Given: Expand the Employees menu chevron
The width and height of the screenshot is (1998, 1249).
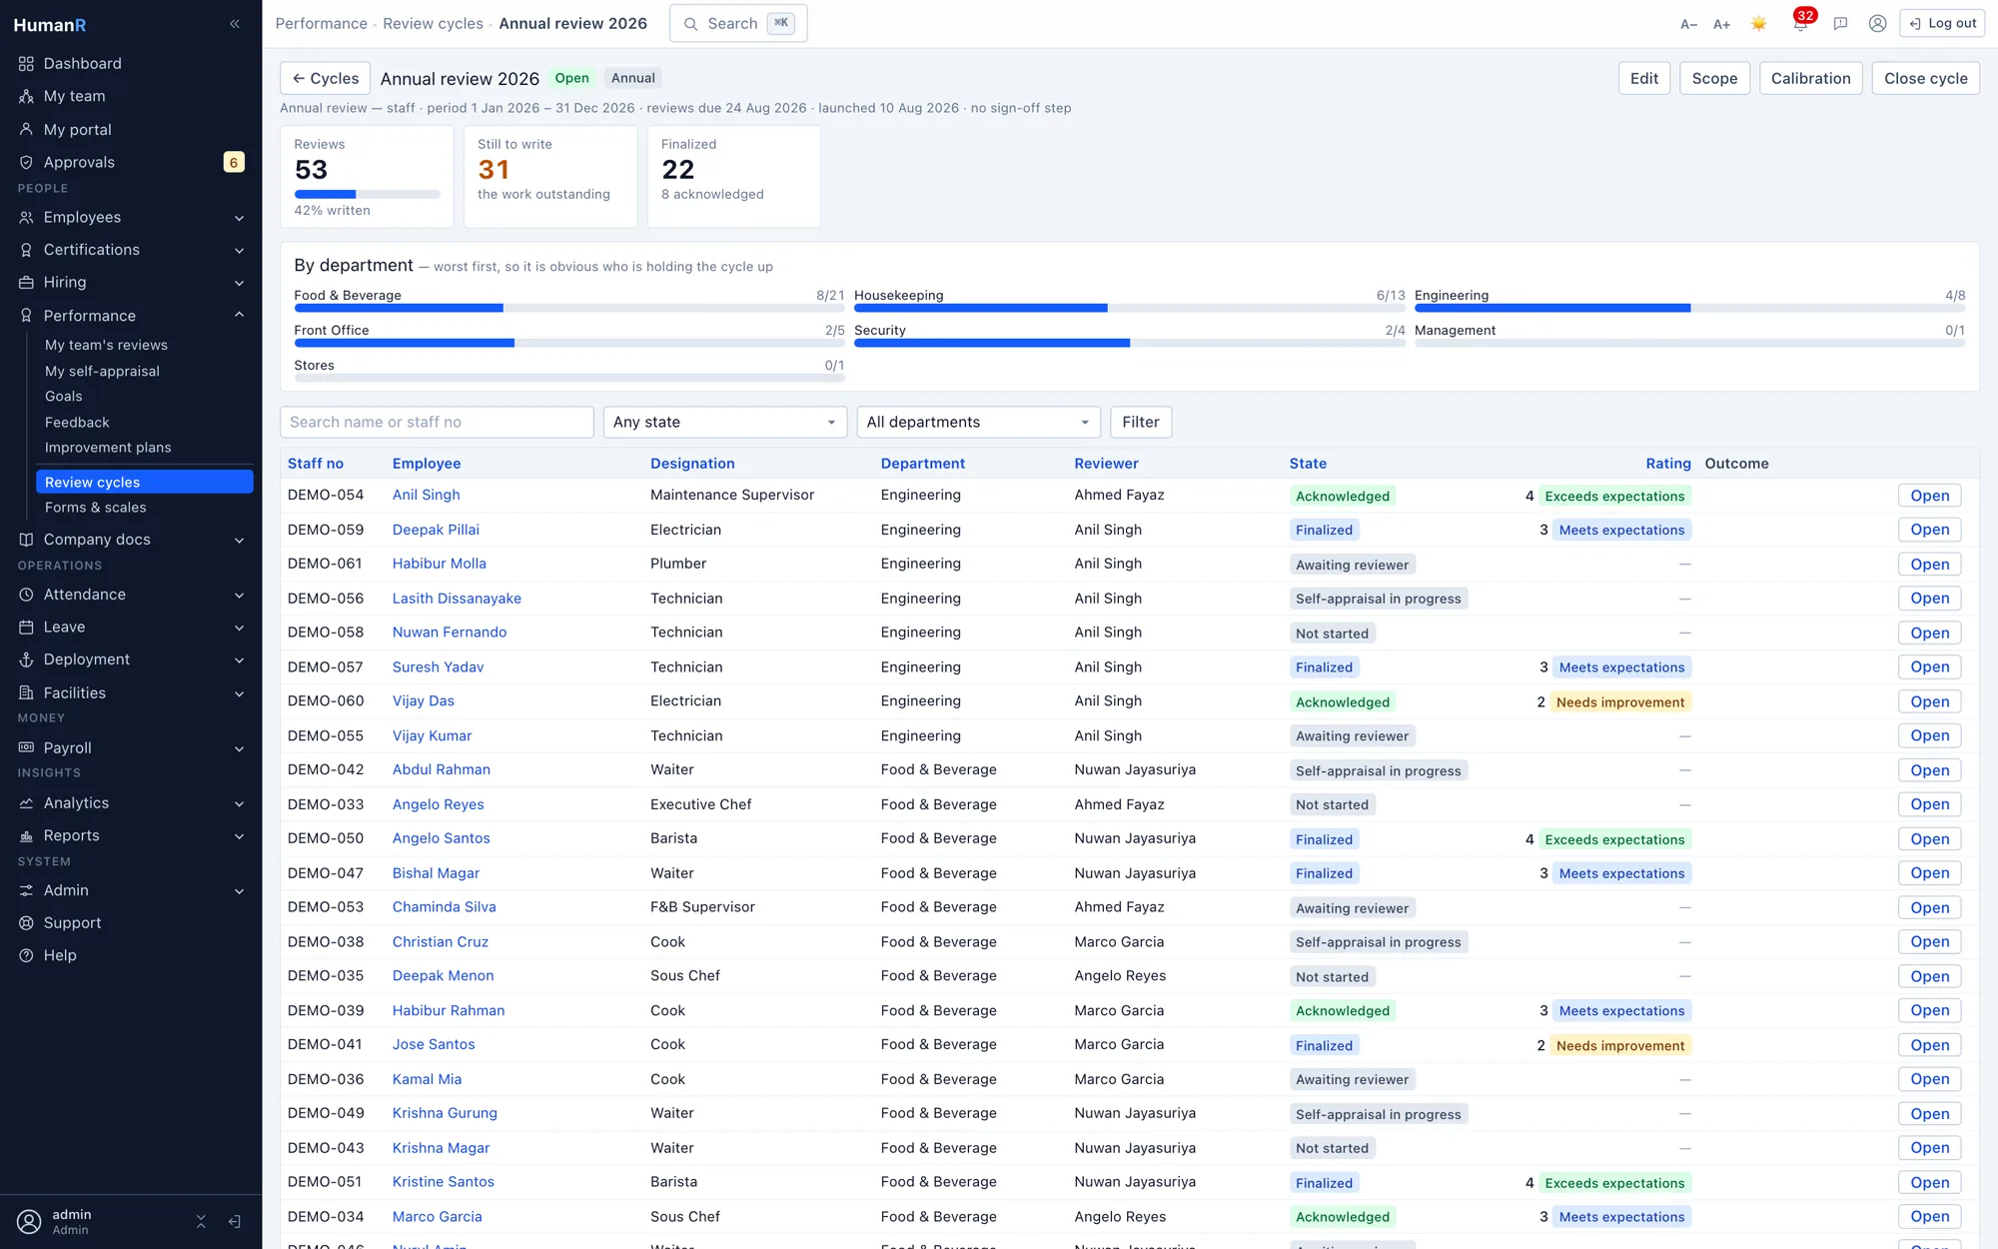Looking at the screenshot, I should pos(240,218).
